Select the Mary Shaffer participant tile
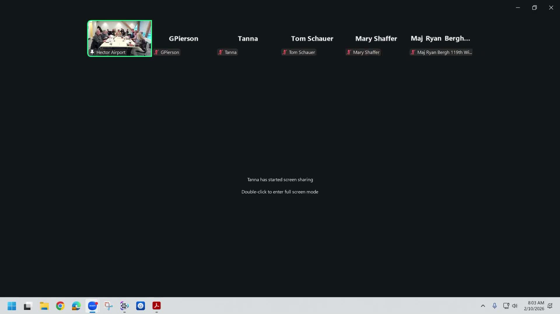The image size is (560, 314). (x=376, y=38)
